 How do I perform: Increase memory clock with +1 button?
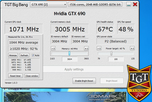pos(86,48)
